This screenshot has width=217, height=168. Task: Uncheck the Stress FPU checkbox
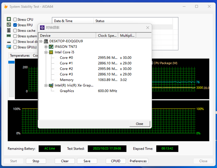[x=15, y=25]
